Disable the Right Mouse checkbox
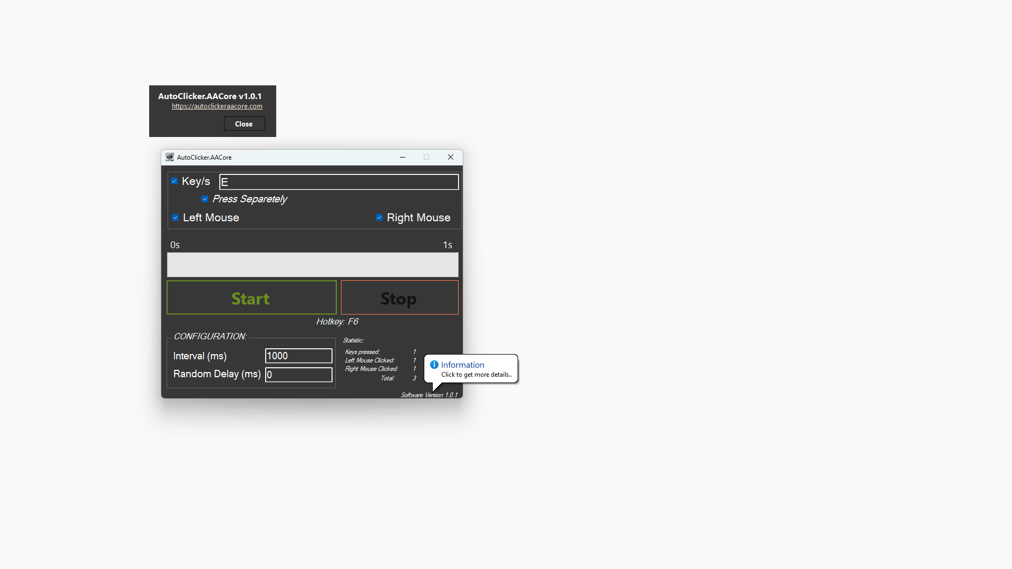1012x569 pixels. click(x=379, y=218)
